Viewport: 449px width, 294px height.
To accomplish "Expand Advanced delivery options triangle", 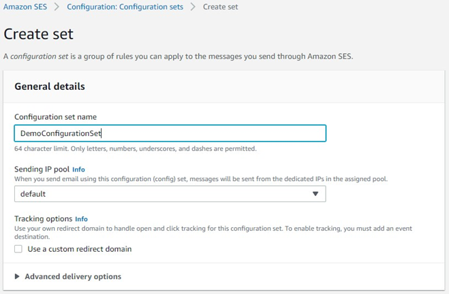I will (18, 277).
